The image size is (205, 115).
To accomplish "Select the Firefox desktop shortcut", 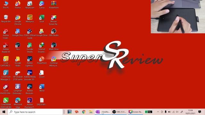I will point(18,5).
